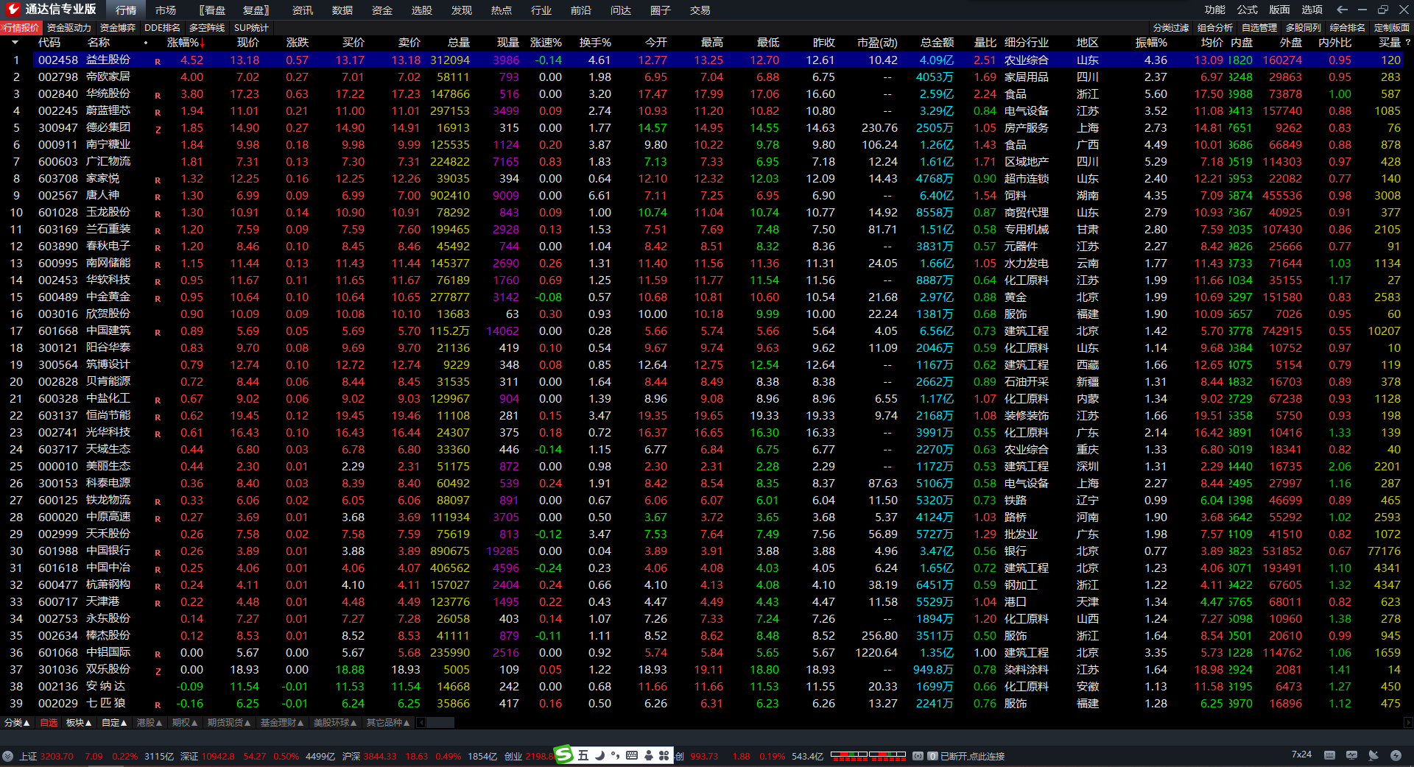The image size is (1414, 767).
Task: Click the 分类过滤 button
Action: (1171, 28)
